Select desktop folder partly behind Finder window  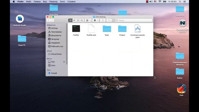click(123, 12)
